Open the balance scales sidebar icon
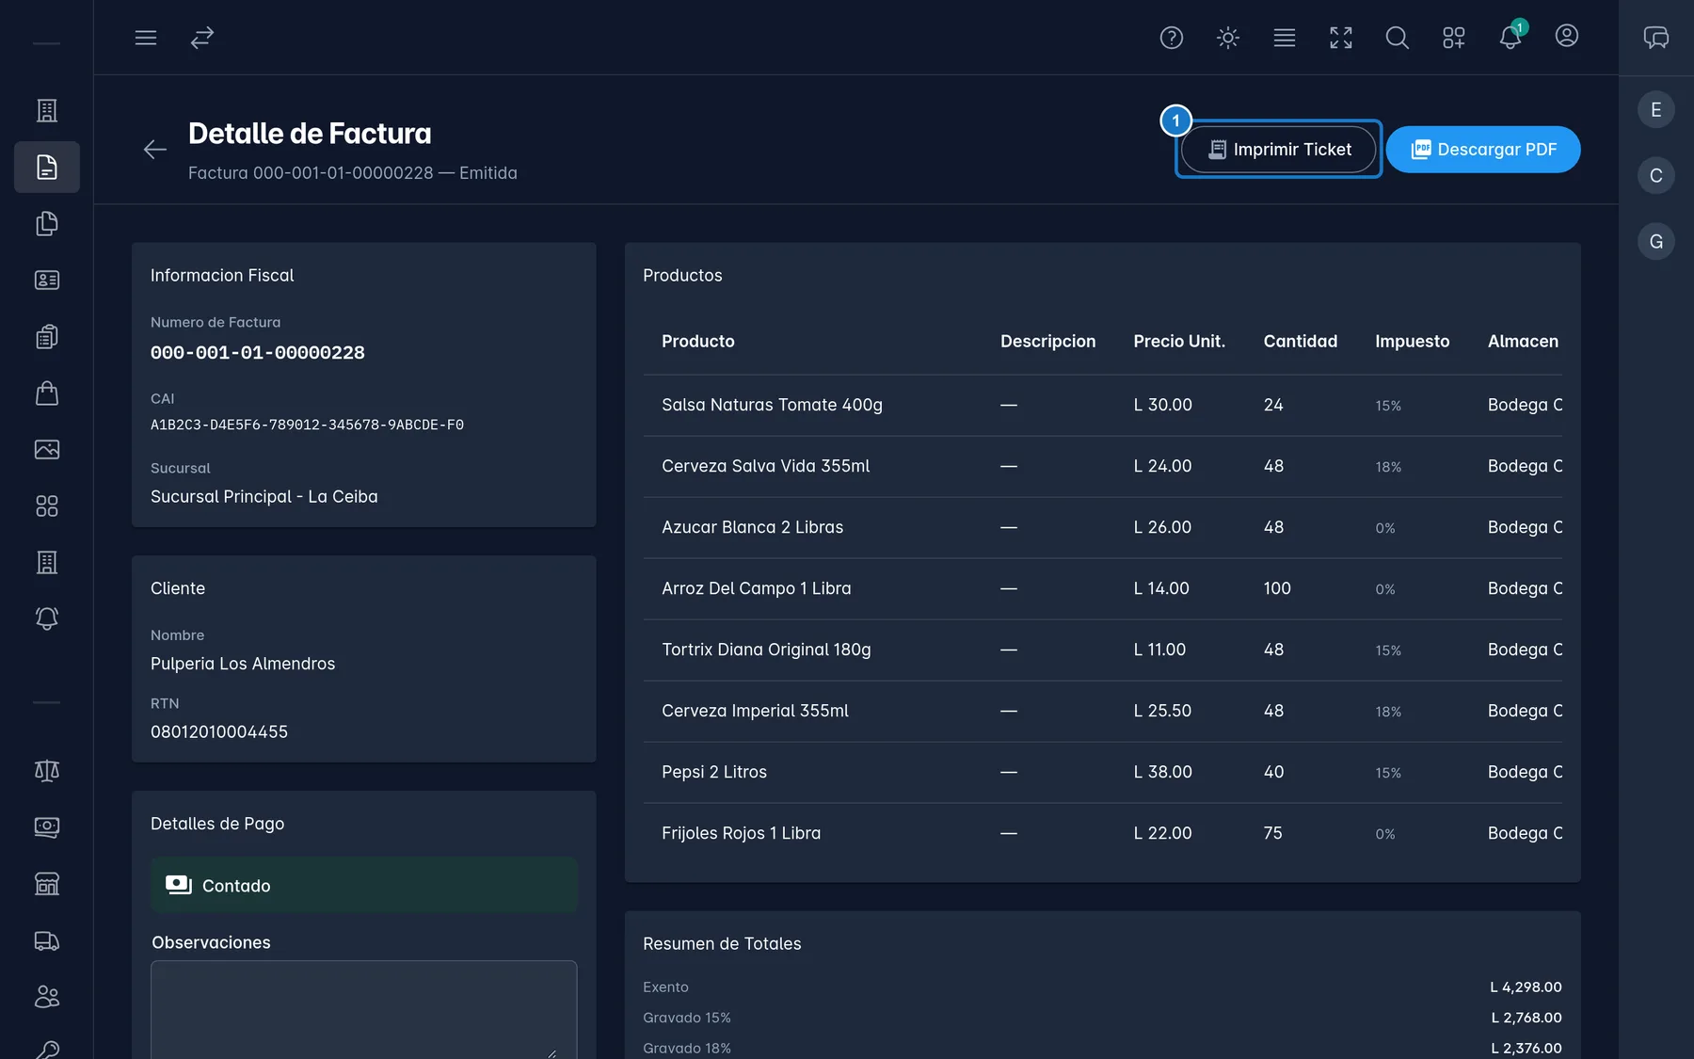Viewport: 1694px width, 1059px height. point(47,771)
